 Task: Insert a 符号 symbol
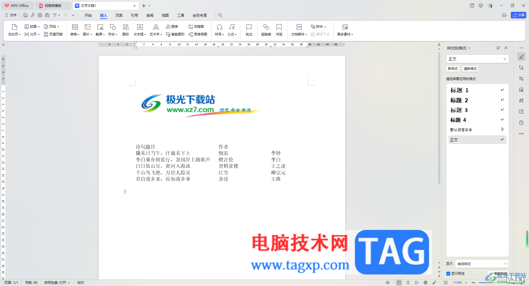click(219, 30)
